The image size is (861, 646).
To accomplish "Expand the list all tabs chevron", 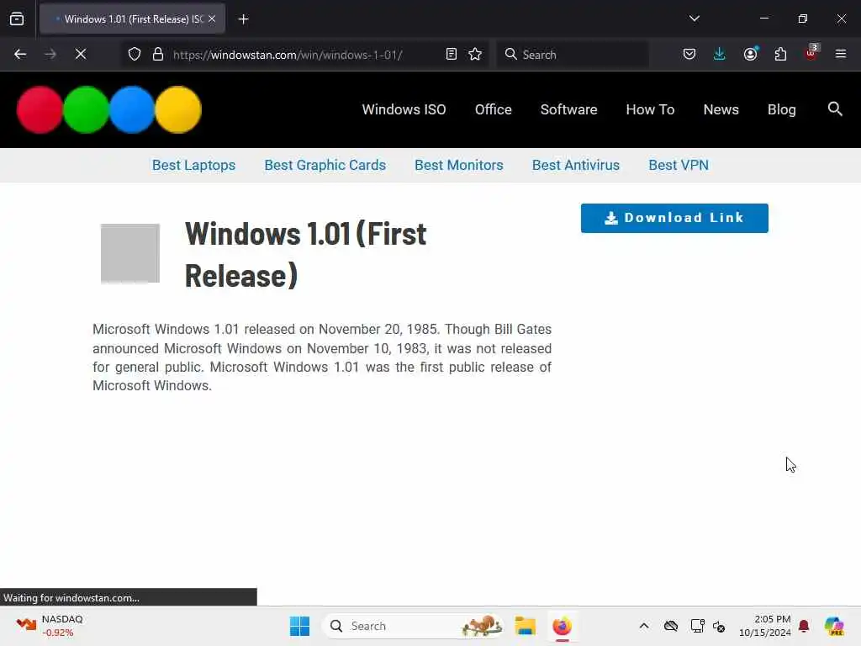I will pyautogui.click(x=694, y=19).
